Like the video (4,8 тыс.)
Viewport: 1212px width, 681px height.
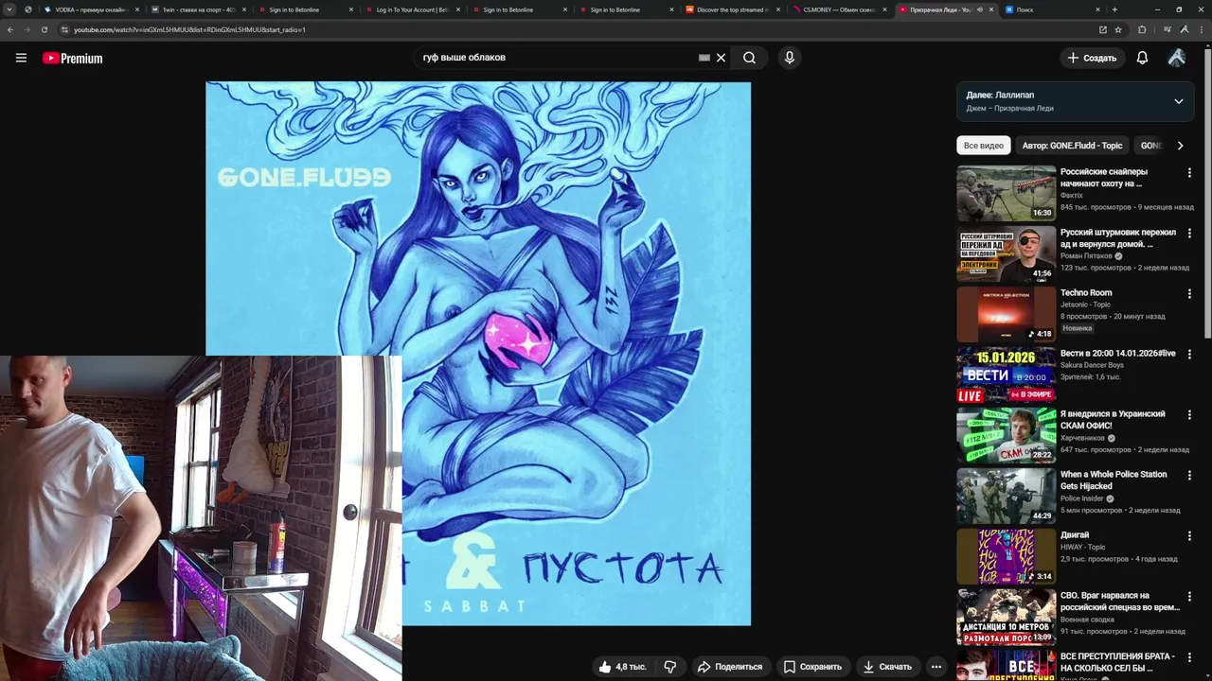[622, 667]
